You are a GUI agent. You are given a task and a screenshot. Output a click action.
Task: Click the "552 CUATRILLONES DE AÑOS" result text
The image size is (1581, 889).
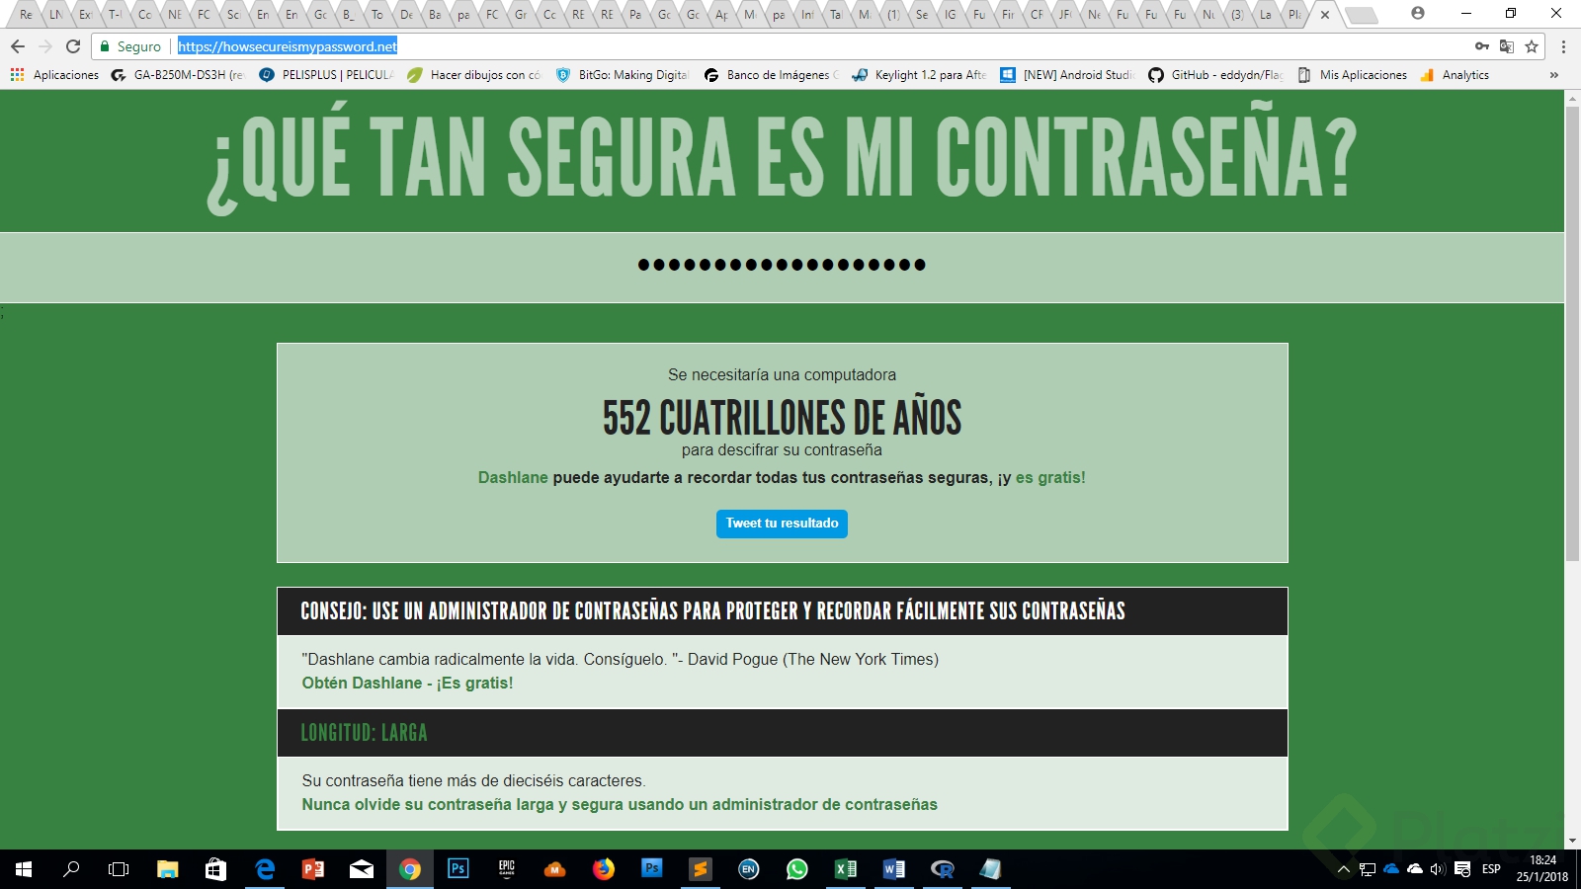pyautogui.click(x=782, y=418)
